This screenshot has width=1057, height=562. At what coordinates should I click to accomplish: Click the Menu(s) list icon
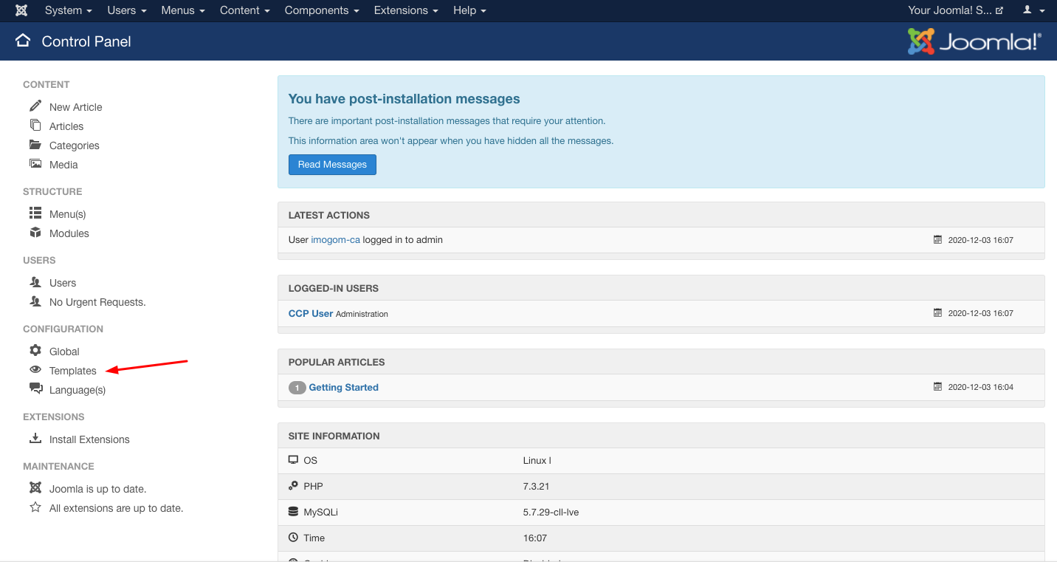coord(35,213)
